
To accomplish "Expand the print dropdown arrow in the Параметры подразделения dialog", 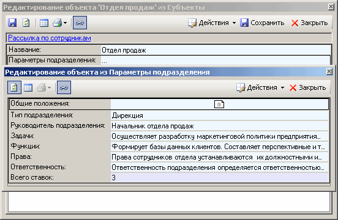I will click(x=49, y=88).
